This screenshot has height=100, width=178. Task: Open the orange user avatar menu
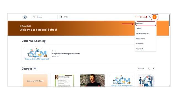tap(155, 17)
